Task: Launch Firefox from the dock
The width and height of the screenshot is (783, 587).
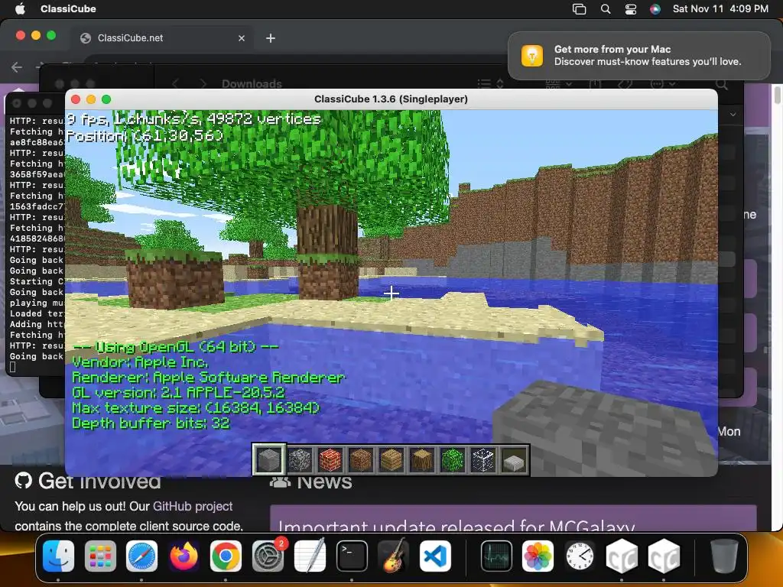Action: [184, 556]
